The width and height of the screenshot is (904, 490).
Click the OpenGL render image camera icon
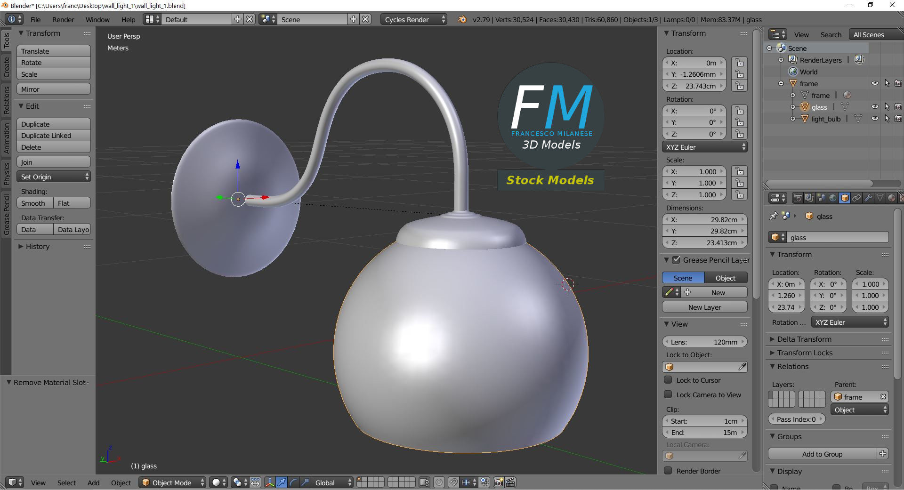click(498, 482)
